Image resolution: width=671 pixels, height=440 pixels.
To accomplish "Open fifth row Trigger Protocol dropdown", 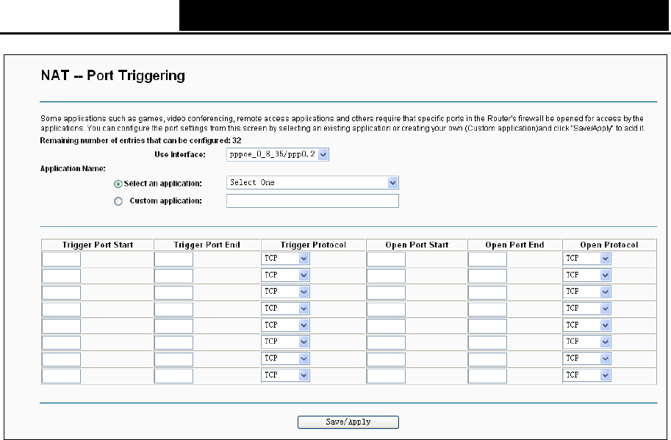I will point(285,325).
